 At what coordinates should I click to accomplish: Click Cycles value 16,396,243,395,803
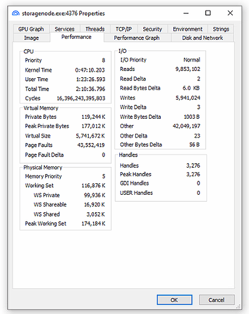pyautogui.click(x=81, y=98)
